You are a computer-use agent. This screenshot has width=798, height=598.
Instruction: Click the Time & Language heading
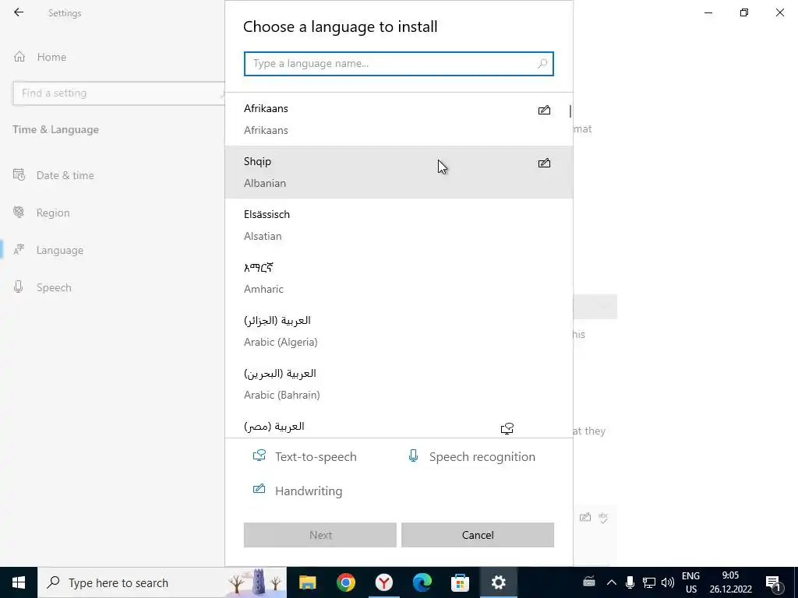click(x=56, y=130)
